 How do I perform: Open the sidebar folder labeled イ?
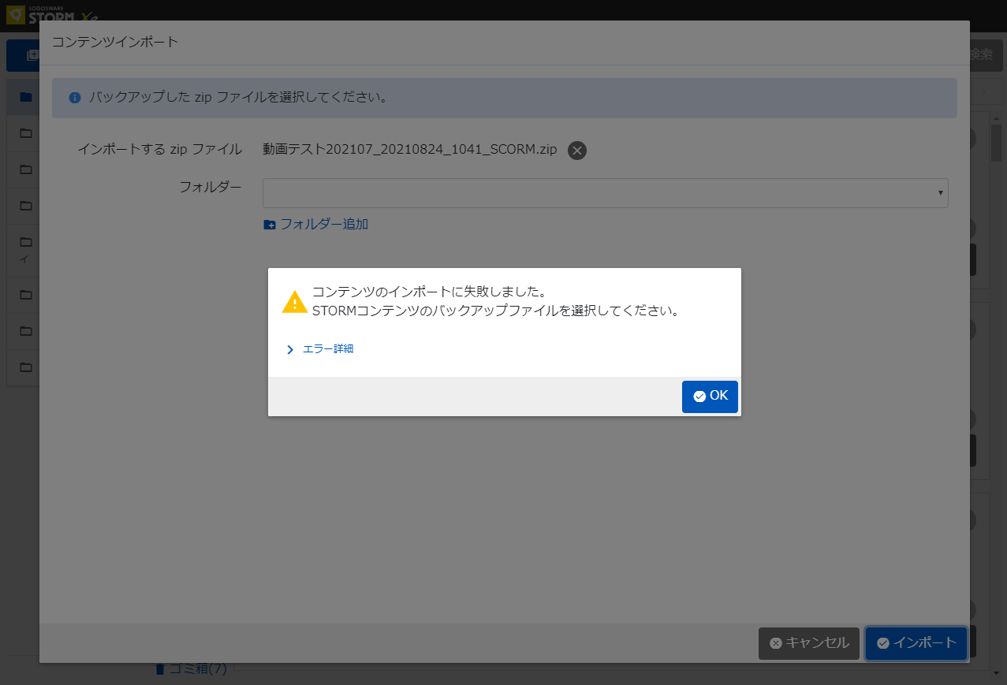pyautogui.click(x=26, y=242)
